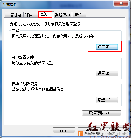Open startup and recovery 设置(T) button
Viewport: 131px width, 138px height.
pyautogui.click(x=107, y=100)
